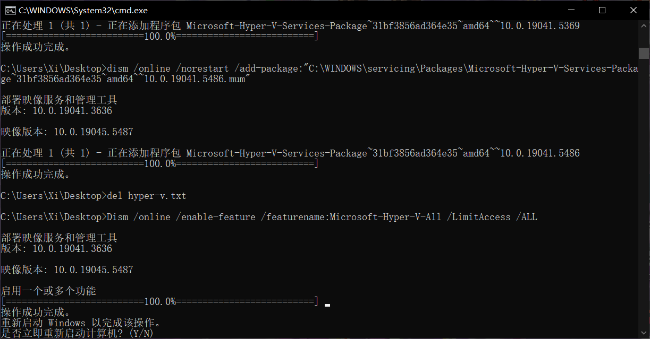
Task: Click the processing line for package 10.0.19041.5486
Action: 290,153
